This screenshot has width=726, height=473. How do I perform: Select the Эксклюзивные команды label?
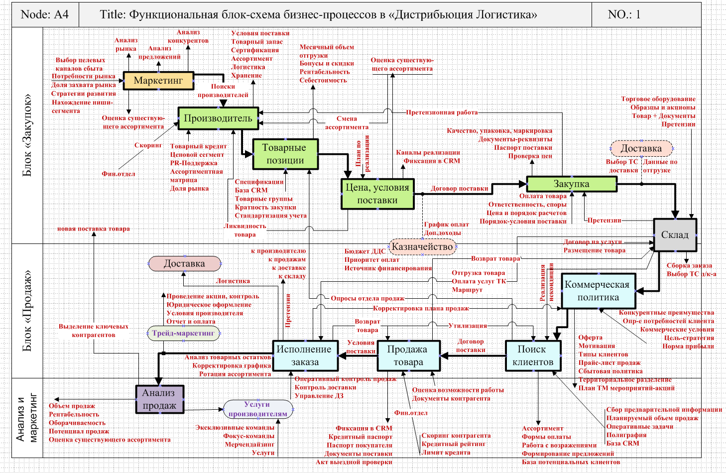click(x=235, y=428)
